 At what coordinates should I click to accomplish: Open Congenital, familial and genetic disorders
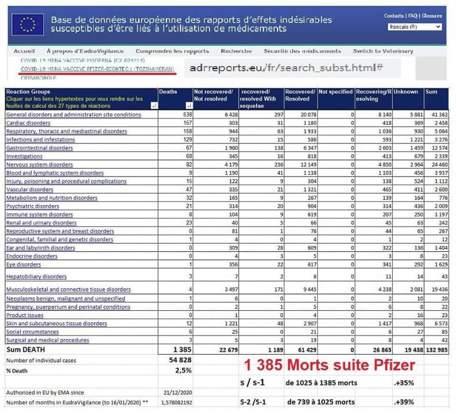[60, 239]
